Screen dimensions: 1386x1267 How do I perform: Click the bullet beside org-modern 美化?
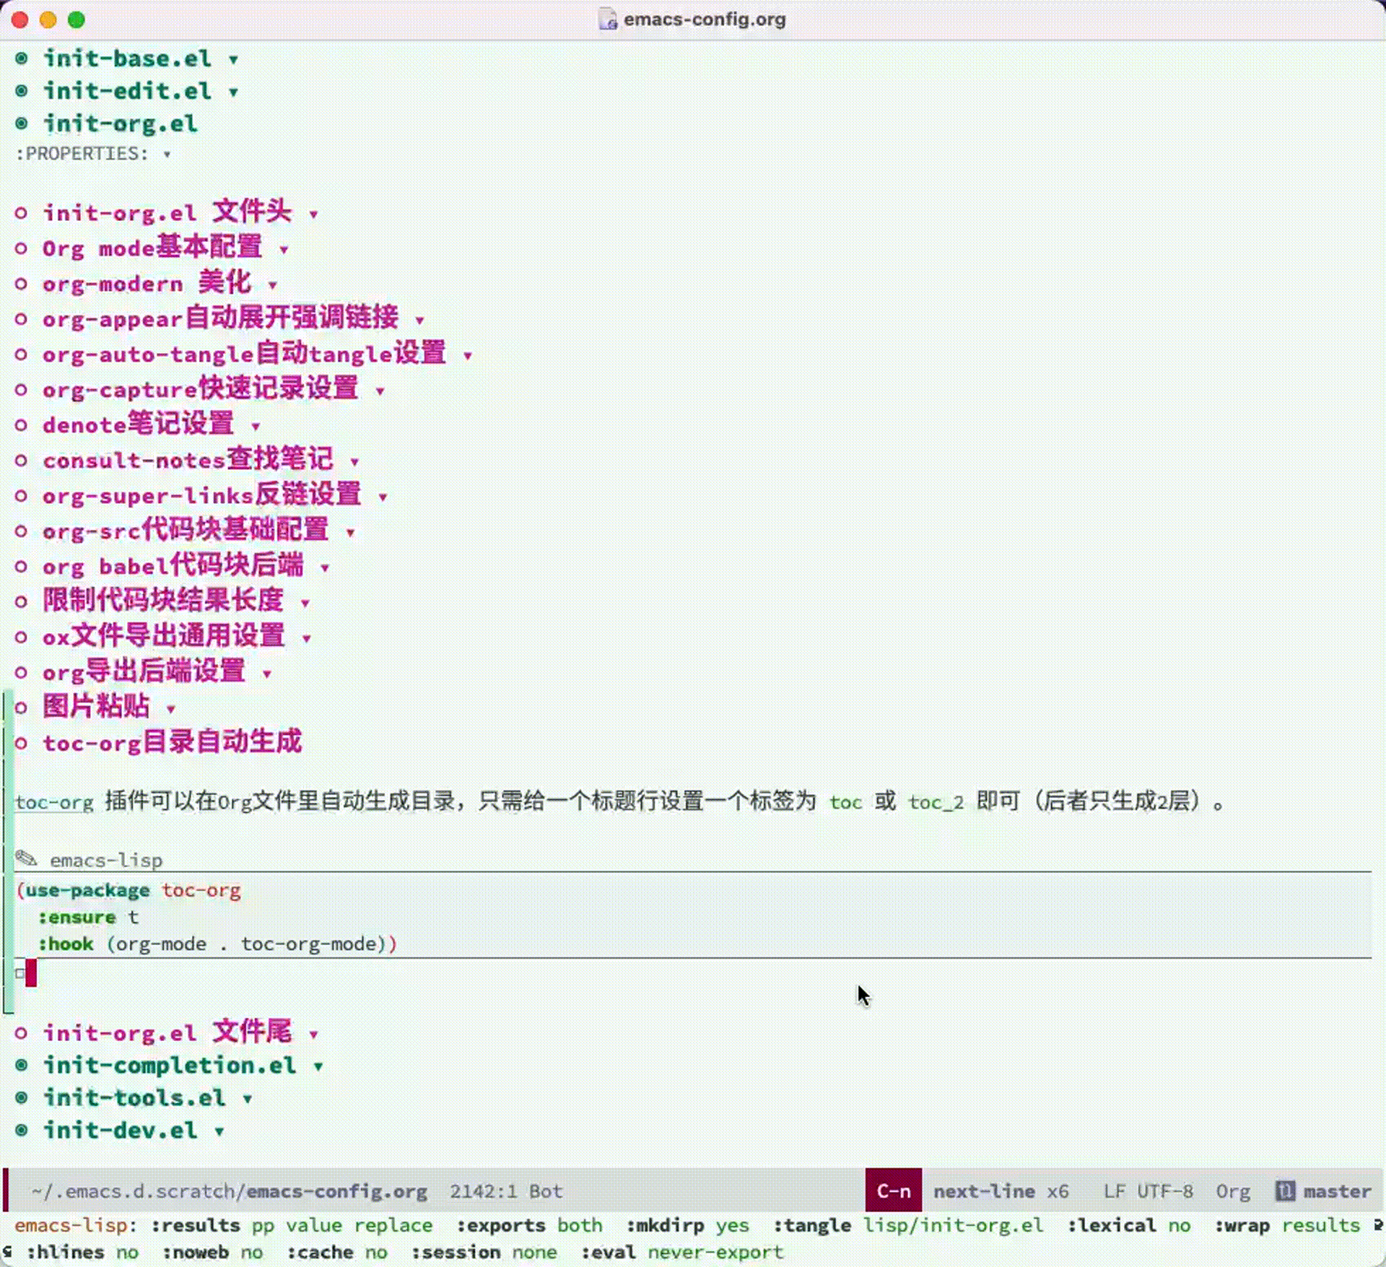click(x=22, y=284)
